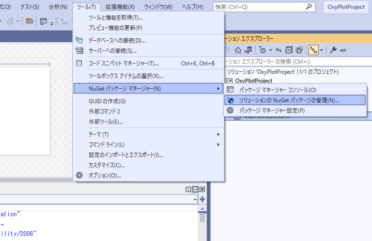Choose ツールと機能を取得(T)...
The image size is (372, 241).
tap(149, 17)
